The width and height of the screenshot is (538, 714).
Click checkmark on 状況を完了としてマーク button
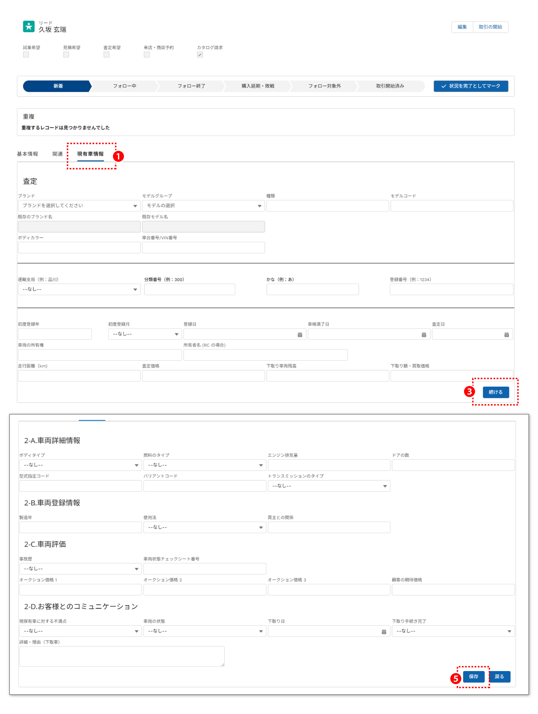point(443,86)
